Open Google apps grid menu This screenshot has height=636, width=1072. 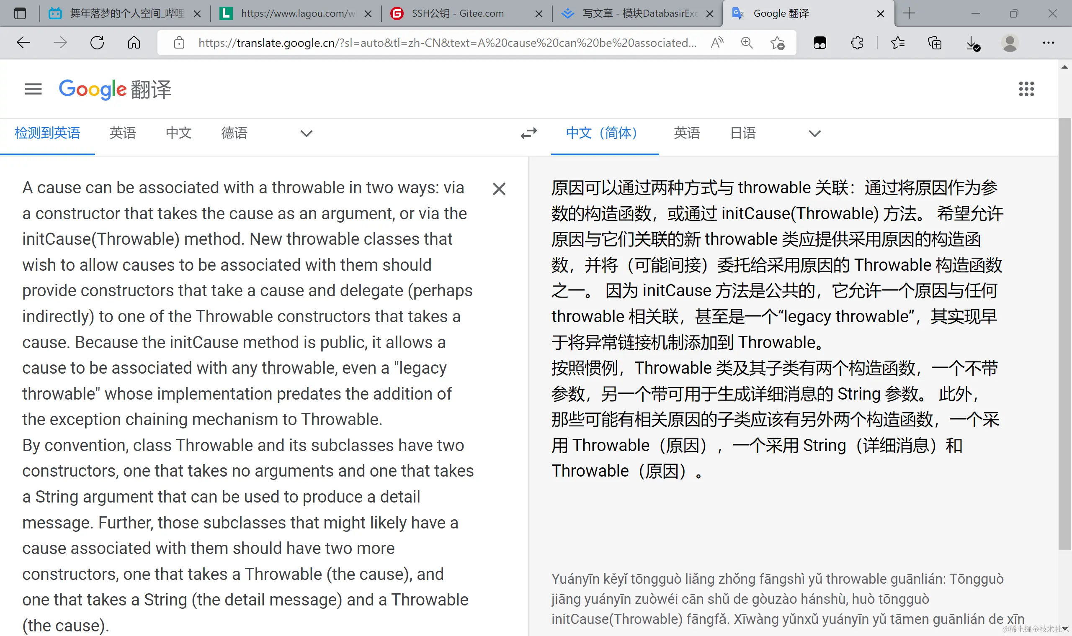tap(1026, 89)
